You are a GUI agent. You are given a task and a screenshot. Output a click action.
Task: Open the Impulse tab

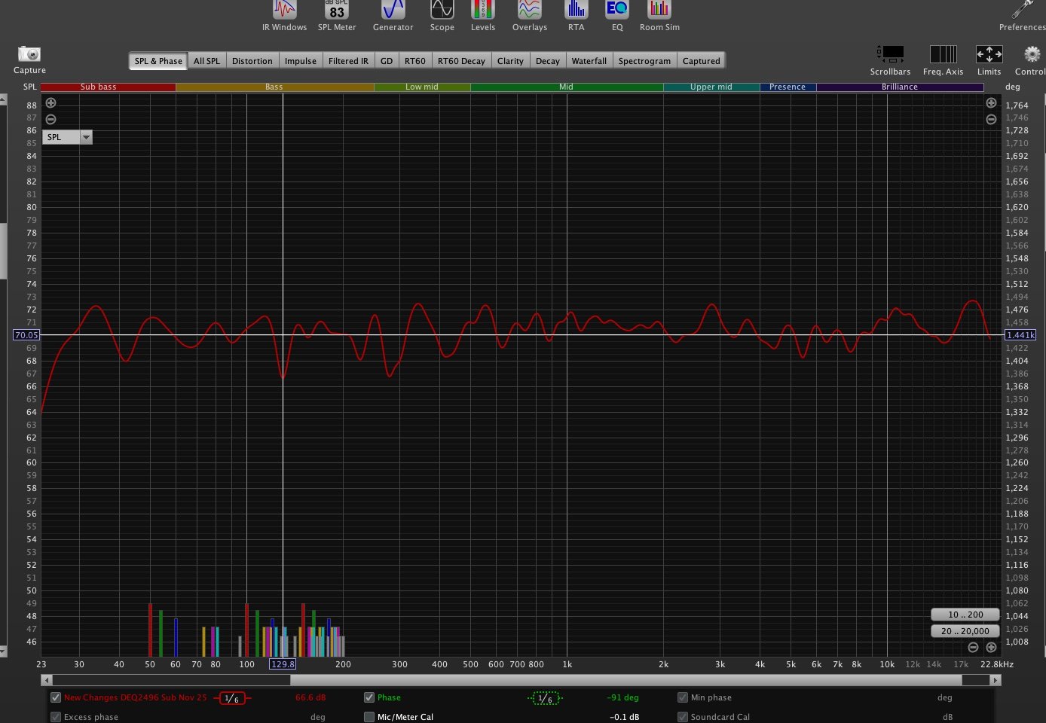tap(300, 61)
